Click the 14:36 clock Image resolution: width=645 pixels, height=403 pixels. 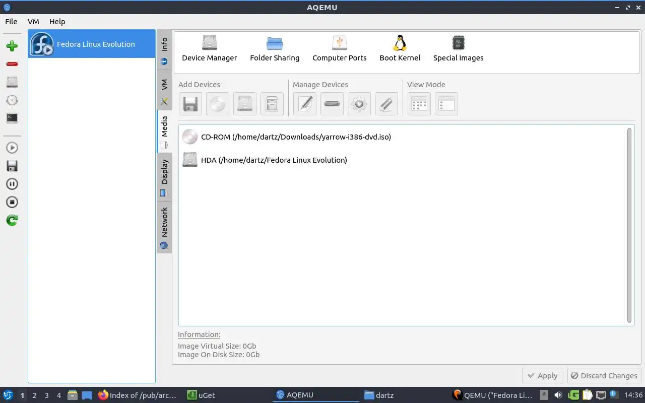[x=633, y=395]
